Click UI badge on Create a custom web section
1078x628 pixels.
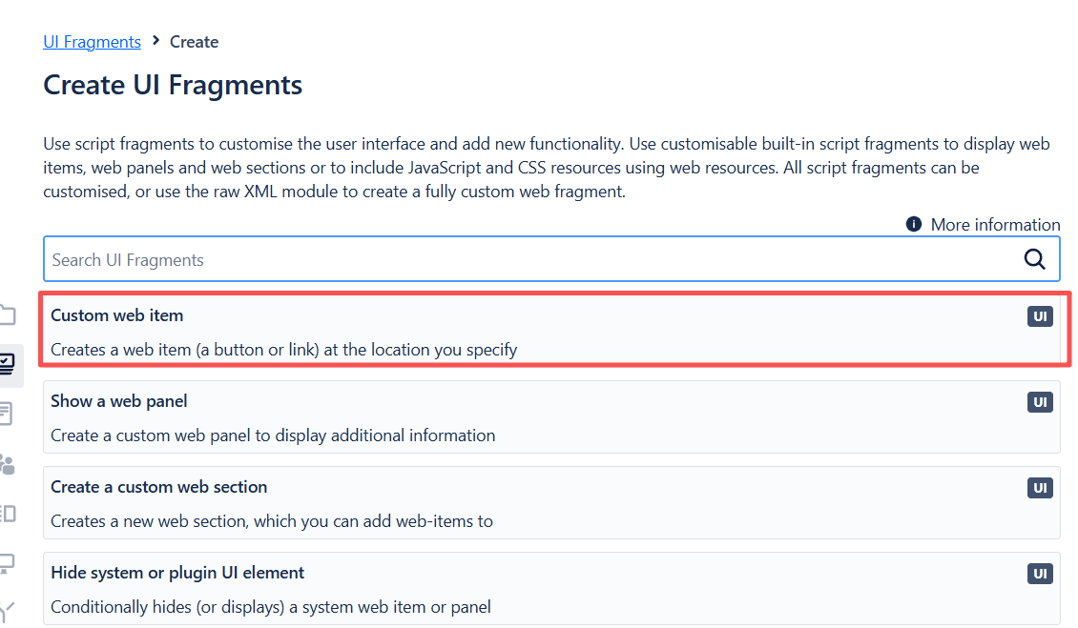[1040, 488]
